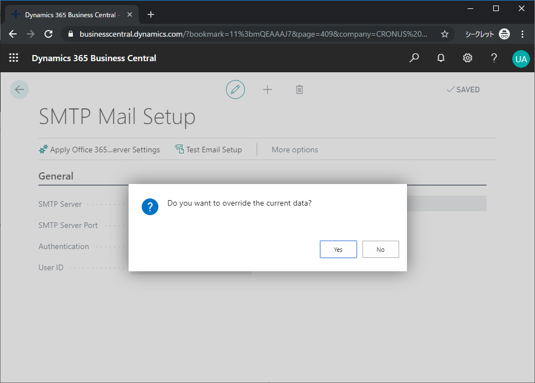Open settings gear in Business Central header
535x383 pixels.
click(468, 58)
